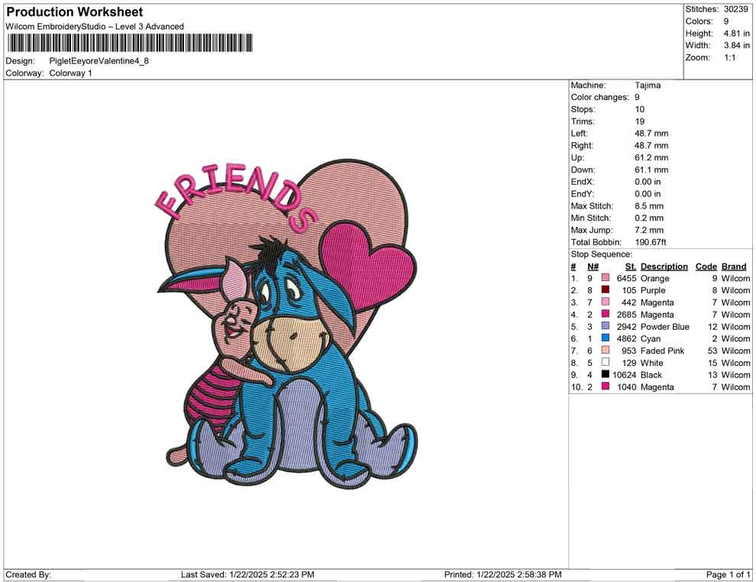Select the Powder Blue thread swatch
This screenshot has width=756, height=582.
coord(605,326)
